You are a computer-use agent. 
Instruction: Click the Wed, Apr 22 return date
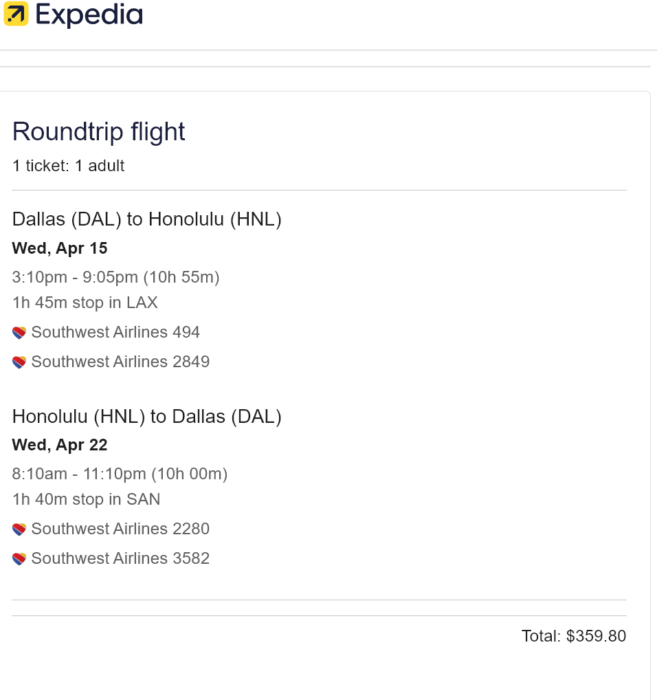pyautogui.click(x=60, y=445)
